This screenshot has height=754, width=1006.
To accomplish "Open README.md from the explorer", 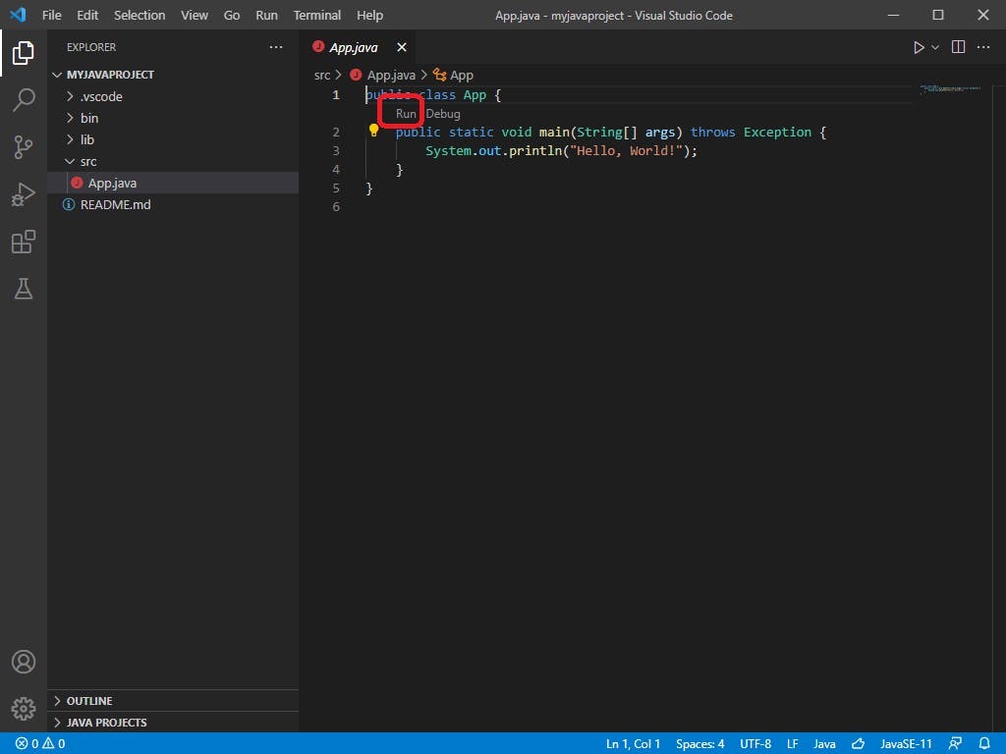I will (x=115, y=204).
